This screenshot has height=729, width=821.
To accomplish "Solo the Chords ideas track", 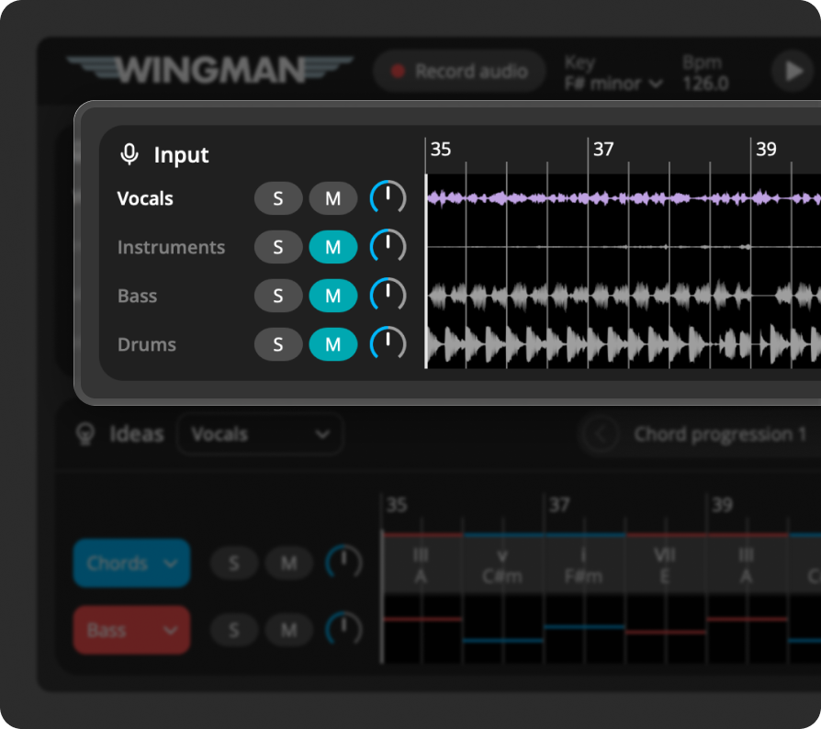I will click(x=234, y=563).
